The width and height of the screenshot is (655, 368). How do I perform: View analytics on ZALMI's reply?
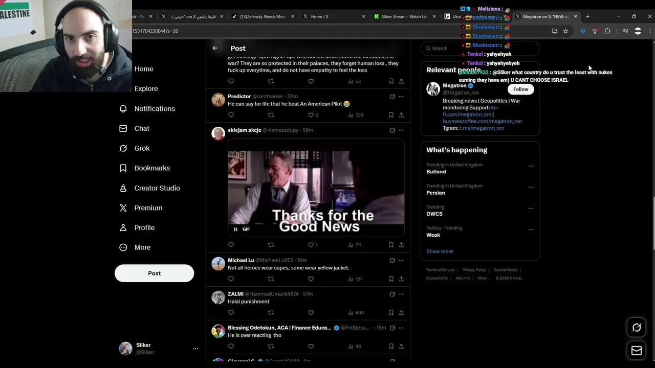356,312
